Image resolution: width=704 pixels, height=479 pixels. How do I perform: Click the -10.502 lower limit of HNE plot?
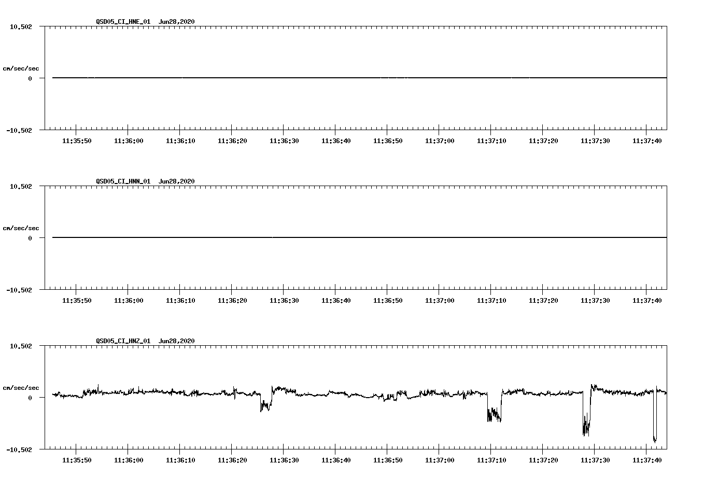pyautogui.click(x=19, y=130)
